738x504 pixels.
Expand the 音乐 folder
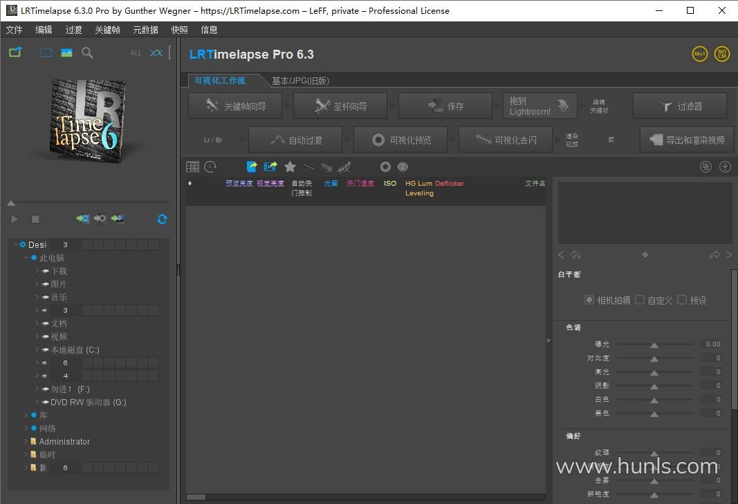37,298
